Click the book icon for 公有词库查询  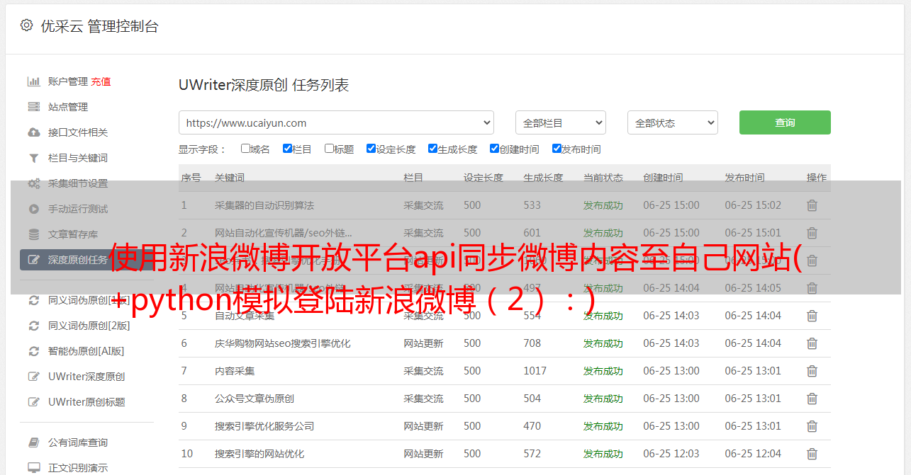33,442
